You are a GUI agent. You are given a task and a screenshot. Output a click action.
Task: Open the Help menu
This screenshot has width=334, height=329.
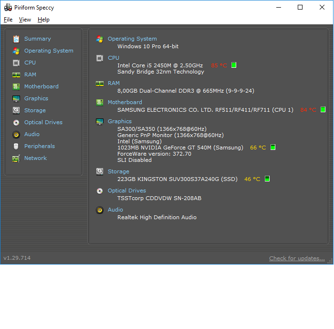click(43, 20)
